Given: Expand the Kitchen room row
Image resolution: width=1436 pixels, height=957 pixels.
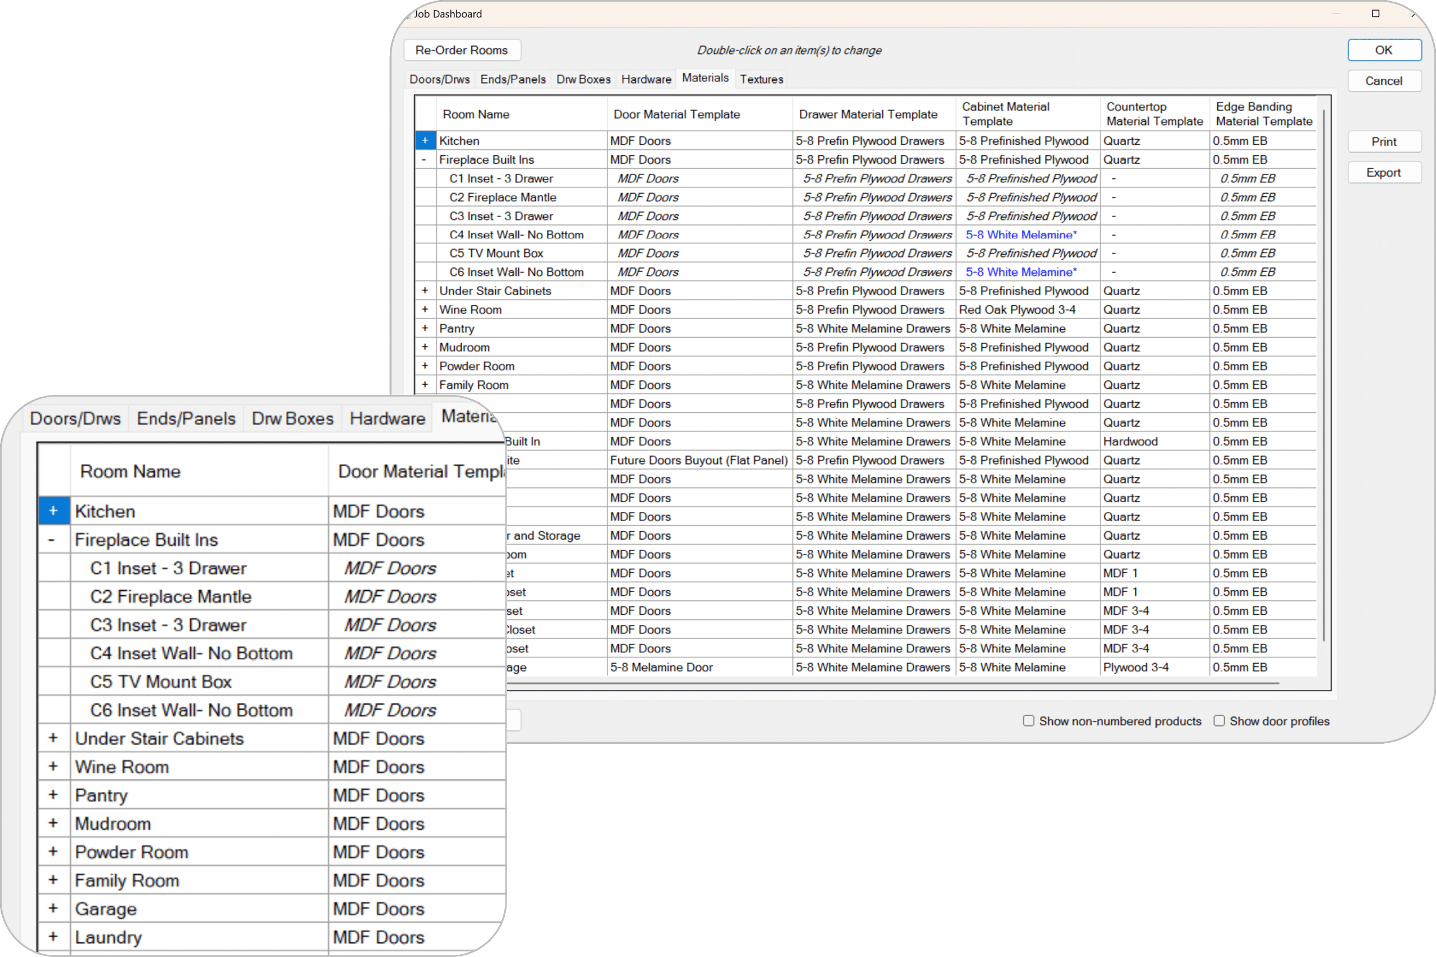Looking at the screenshot, I should [425, 140].
